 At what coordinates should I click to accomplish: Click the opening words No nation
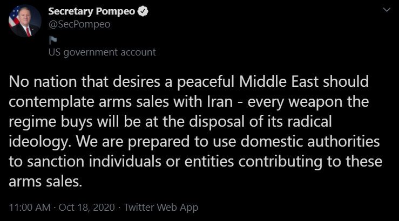click(x=38, y=82)
